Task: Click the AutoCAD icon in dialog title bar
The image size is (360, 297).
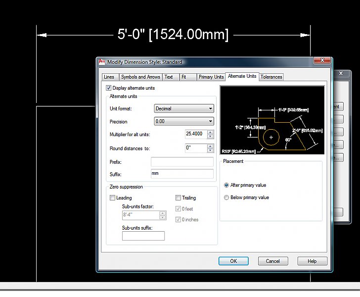Action: pos(102,62)
